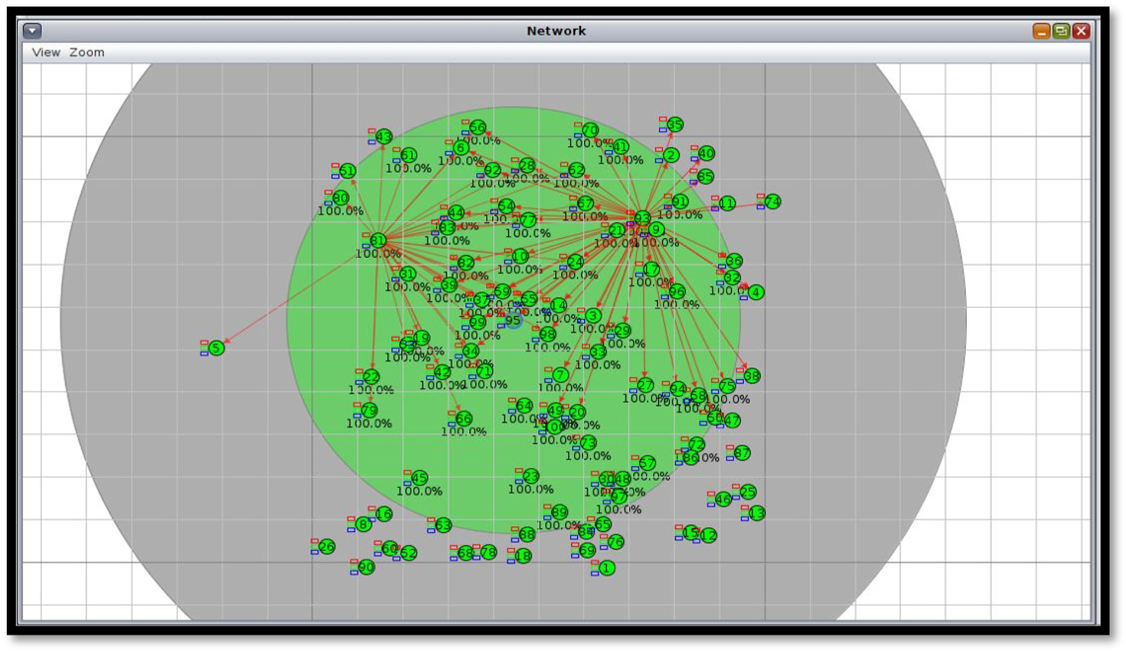Open the View menu
Screen dimensions: 1126x653
pos(46,53)
